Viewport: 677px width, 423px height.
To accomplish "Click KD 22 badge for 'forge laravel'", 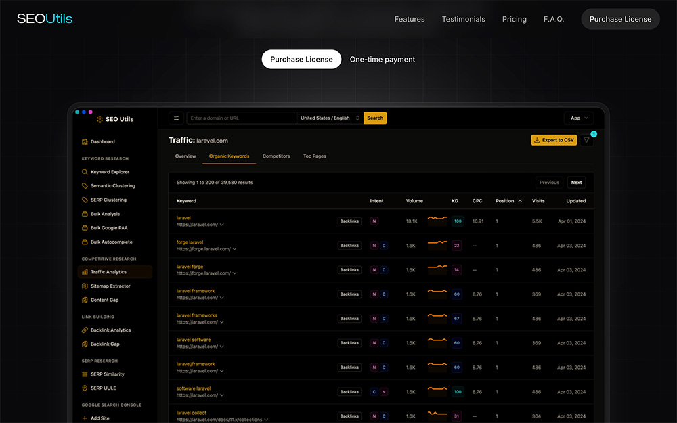I will (x=456, y=246).
